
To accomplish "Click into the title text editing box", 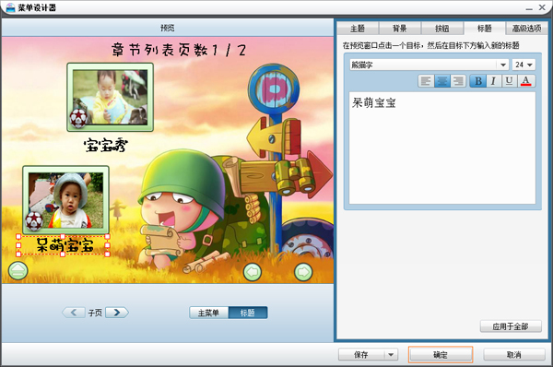I will tap(442, 148).
